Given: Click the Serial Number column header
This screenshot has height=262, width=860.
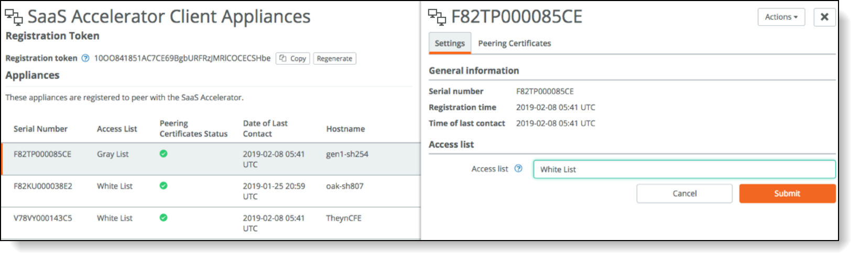Looking at the screenshot, I should pyautogui.click(x=40, y=129).
